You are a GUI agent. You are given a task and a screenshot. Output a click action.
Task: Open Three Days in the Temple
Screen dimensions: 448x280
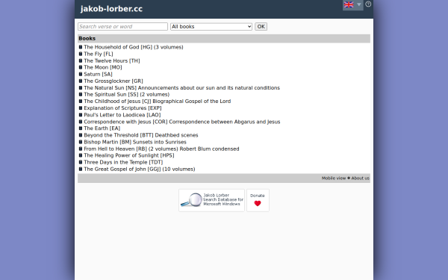(123, 162)
